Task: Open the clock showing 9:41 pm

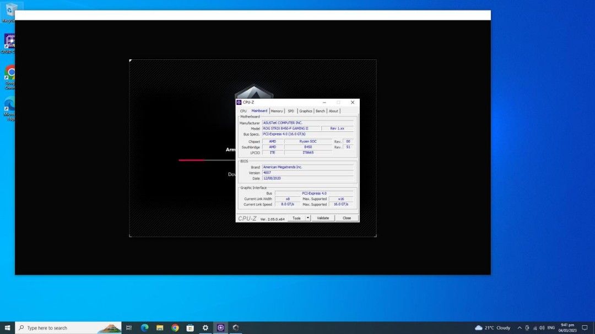Action: tap(567, 327)
